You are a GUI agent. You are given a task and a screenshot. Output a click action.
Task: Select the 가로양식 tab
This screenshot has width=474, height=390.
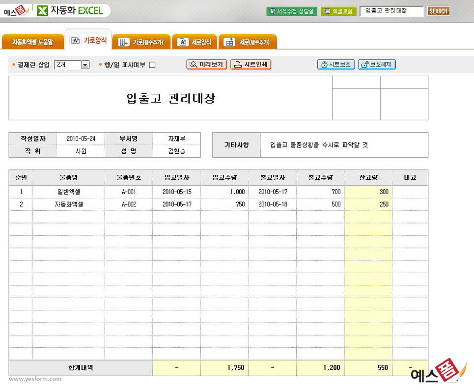click(89, 41)
